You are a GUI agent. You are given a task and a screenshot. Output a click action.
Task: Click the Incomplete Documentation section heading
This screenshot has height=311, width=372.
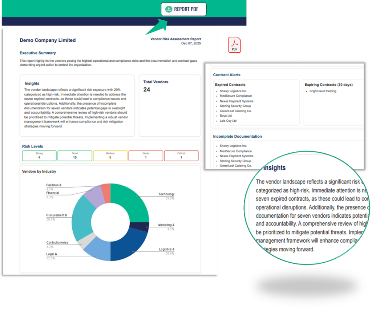coord(237,137)
